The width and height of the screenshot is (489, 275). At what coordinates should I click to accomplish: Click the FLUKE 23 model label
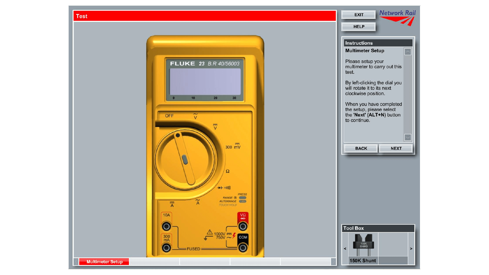[187, 64]
